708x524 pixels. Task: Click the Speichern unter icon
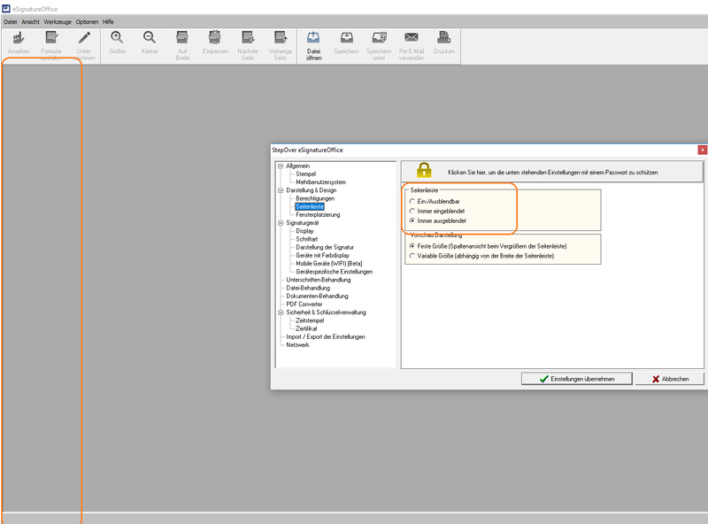pos(379,38)
